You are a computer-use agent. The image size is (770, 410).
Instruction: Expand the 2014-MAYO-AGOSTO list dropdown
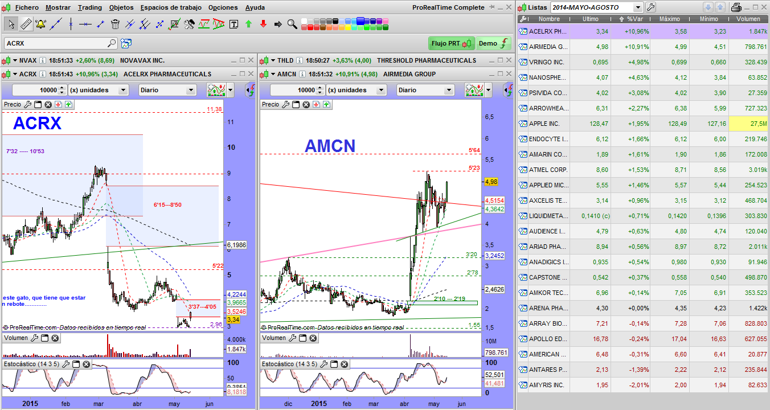point(637,7)
